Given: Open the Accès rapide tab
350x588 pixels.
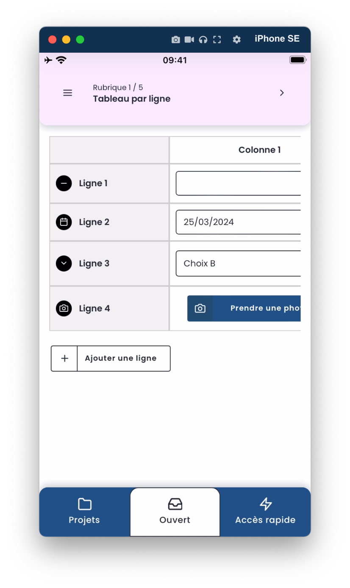Looking at the screenshot, I should tap(265, 512).
